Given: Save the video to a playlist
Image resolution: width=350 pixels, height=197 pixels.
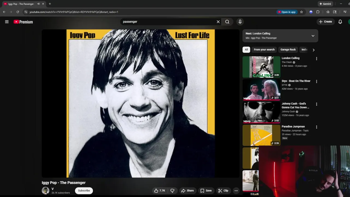Looking at the screenshot, I should 206,191.
